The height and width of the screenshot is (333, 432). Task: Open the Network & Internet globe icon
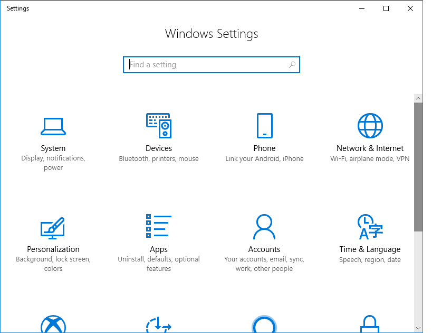[370, 126]
